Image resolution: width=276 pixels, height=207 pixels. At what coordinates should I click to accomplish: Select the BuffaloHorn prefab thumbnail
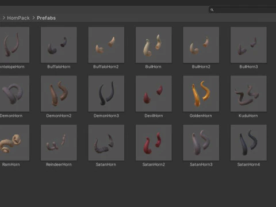59,45
